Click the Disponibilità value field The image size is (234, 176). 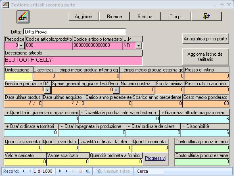pyautogui.click(x=205, y=133)
